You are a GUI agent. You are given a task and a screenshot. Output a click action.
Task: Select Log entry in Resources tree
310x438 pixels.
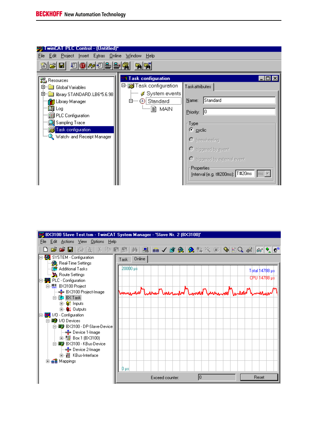pyautogui.click(x=59, y=109)
